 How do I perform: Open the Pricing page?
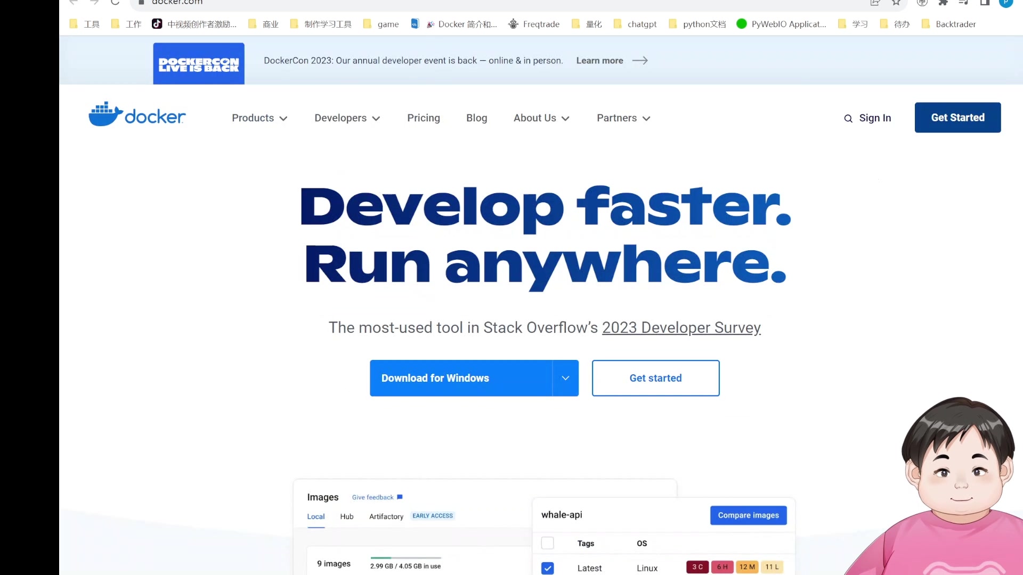click(x=424, y=118)
